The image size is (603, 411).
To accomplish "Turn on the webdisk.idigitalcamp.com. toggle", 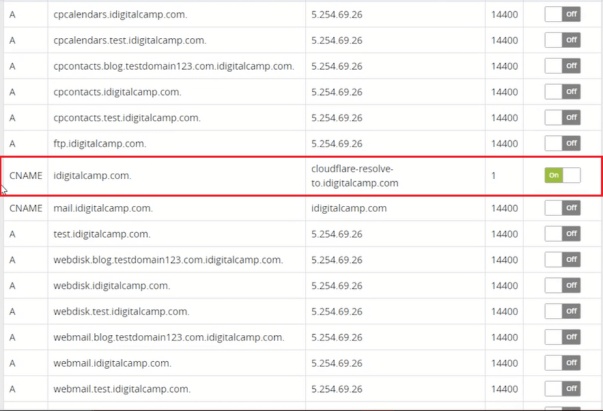I will 562,285.
